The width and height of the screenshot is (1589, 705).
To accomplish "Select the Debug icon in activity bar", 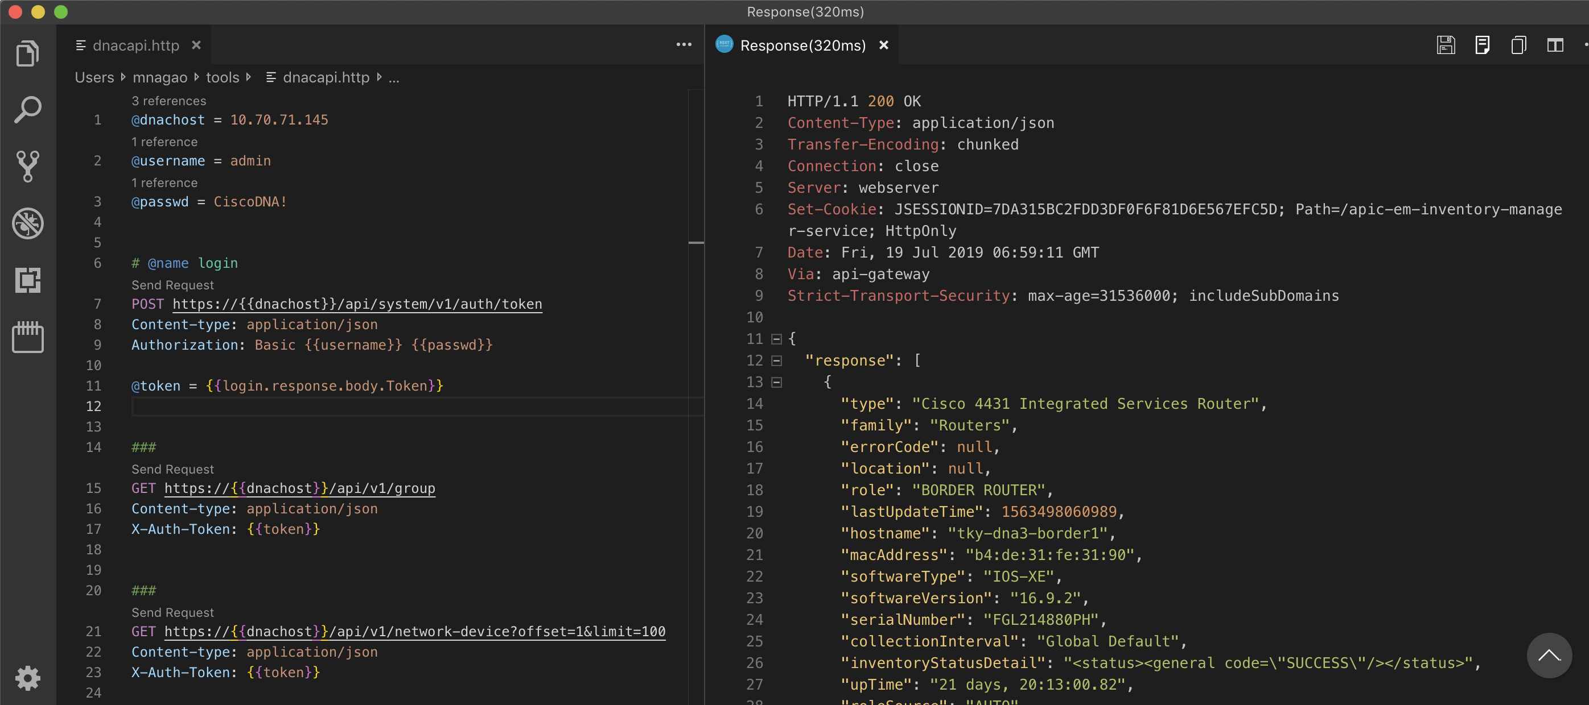I will click(28, 223).
